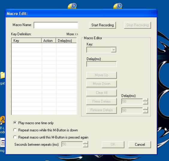Click the Stop Recording button
Screen dimensions: 169x161
click(138, 25)
